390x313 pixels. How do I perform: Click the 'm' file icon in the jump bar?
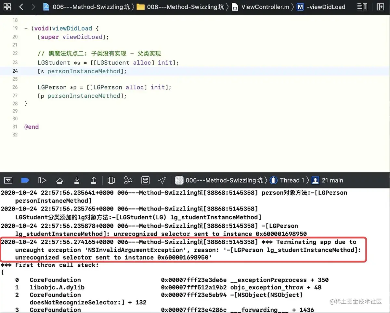pyautogui.click(x=235, y=7)
